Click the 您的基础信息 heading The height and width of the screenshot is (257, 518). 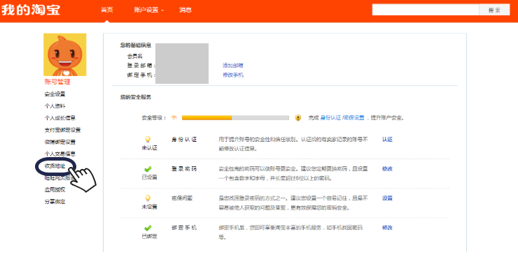(x=136, y=45)
